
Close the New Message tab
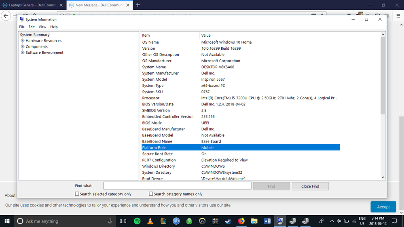[x=128, y=5]
